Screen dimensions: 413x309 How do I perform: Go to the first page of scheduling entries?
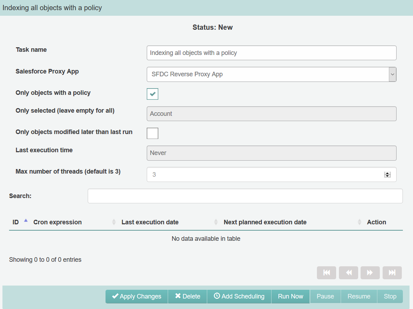point(326,273)
